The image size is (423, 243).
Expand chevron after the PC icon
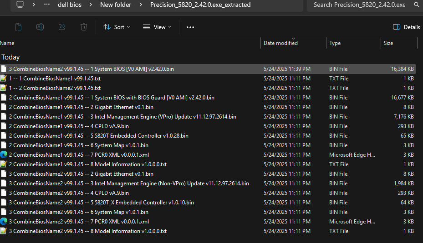[x=34, y=5]
